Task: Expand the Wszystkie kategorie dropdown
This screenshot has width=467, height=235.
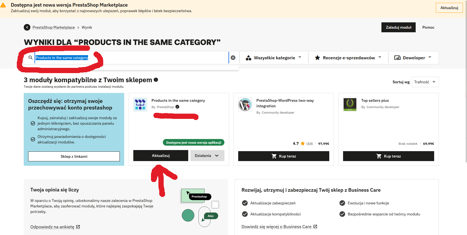Action: click(274, 58)
